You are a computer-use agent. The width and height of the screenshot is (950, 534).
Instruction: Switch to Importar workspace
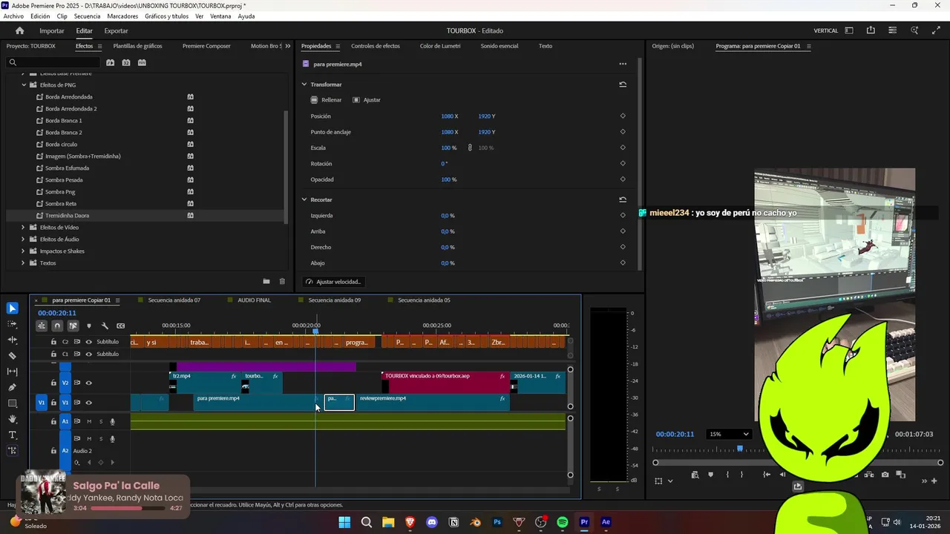52,30
